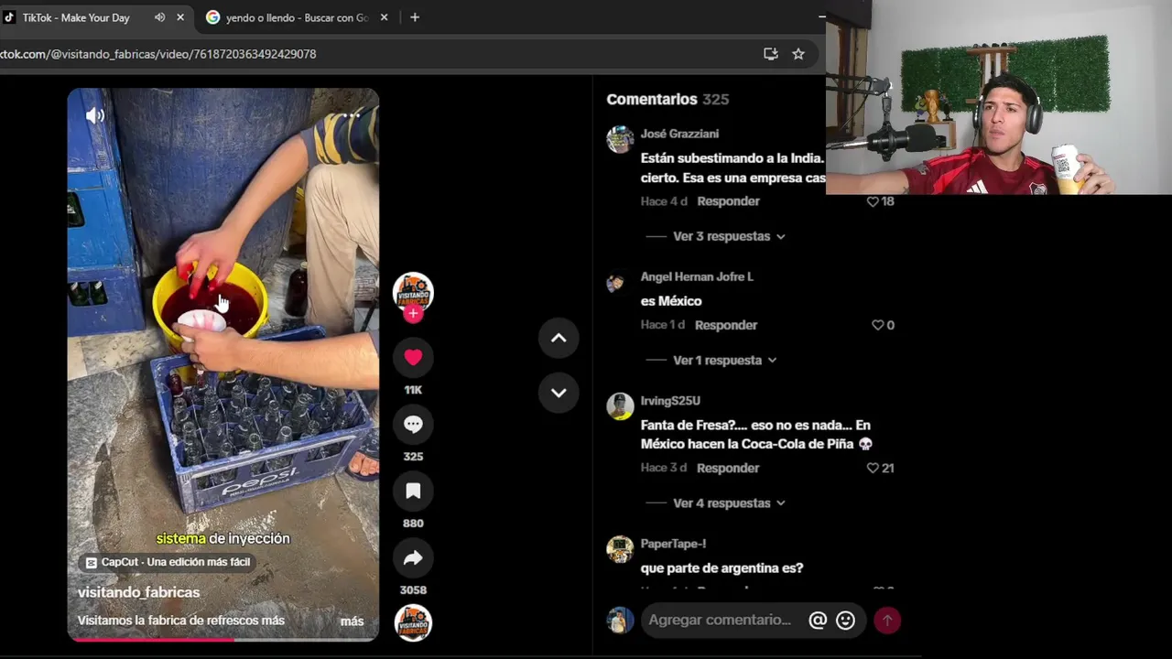The width and height of the screenshot is (1172, 659).
Task: Go to next video with down chevron
Action: point(559,393)
